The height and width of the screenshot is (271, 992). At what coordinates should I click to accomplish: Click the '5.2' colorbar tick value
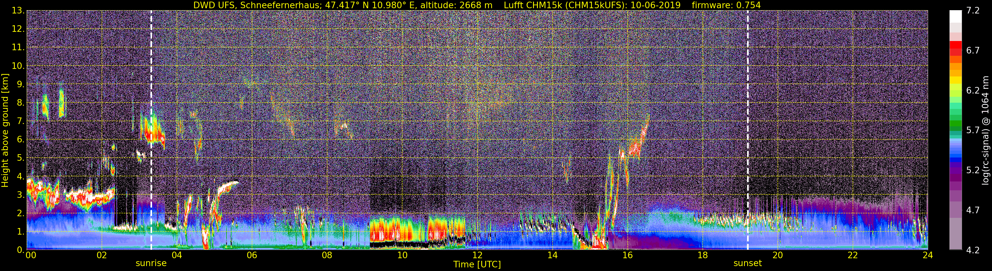[972, 170]
